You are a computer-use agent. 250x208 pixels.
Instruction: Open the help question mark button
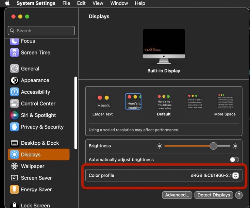click(x=239, y=195)
